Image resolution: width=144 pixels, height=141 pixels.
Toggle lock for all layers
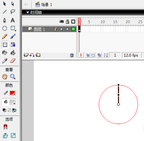coord(67,22)
